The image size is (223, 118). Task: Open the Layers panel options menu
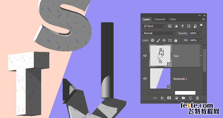[204, 19]
